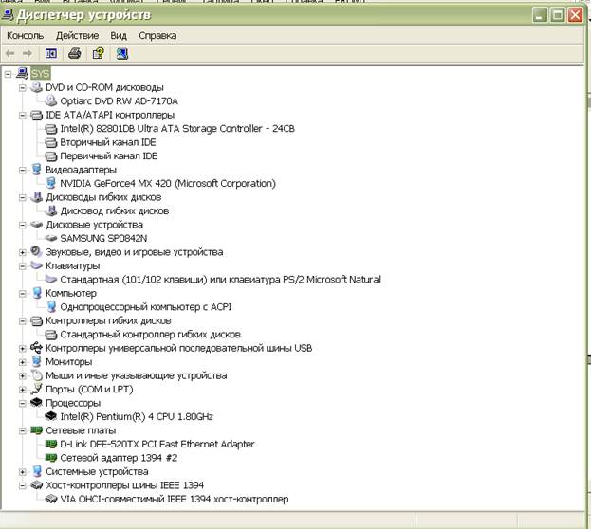This screenshot has width=591, height=529.
Task: Click the scan hardware changes icon
Action: [x=121, y=53]
